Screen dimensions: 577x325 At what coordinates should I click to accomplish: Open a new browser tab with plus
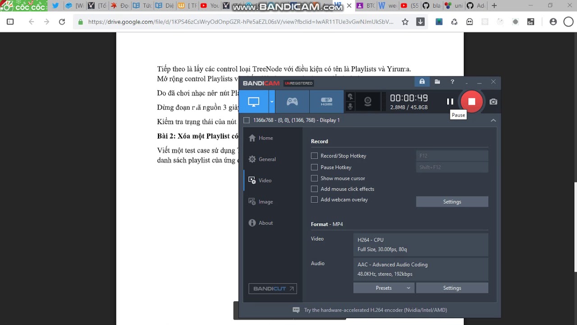tap(495, 6)
